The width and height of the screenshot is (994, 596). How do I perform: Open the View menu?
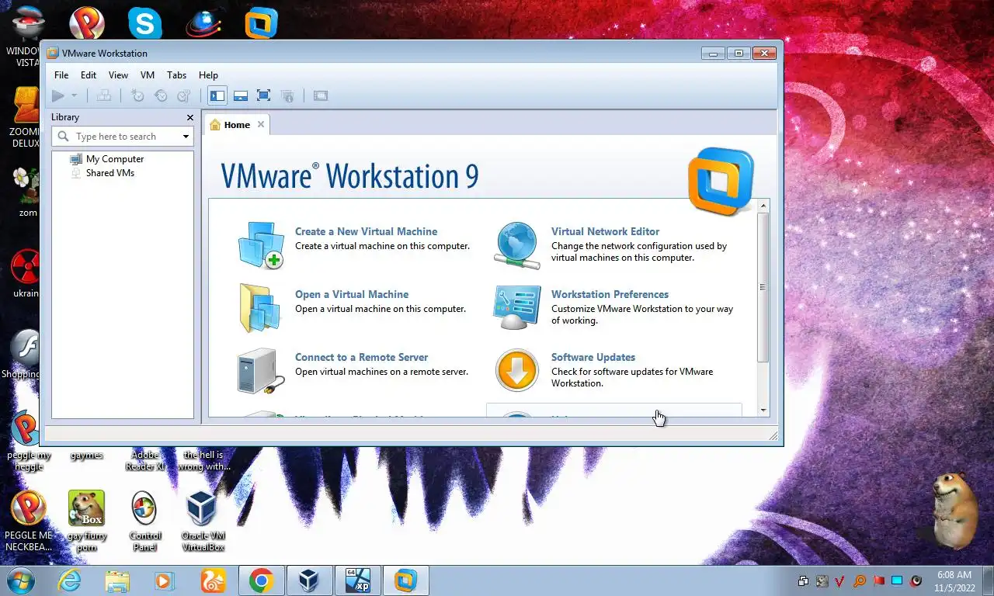(x=118, y=75)
